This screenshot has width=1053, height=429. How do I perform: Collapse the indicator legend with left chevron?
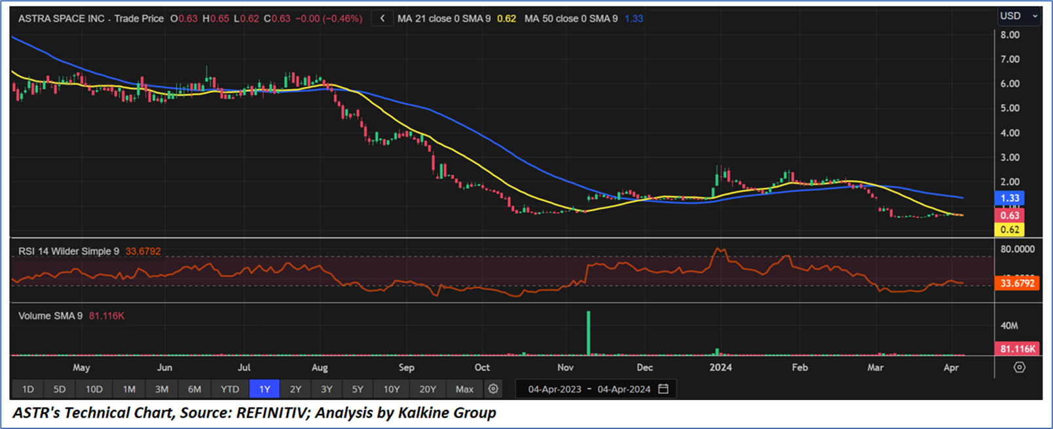[x=382, y=18]
